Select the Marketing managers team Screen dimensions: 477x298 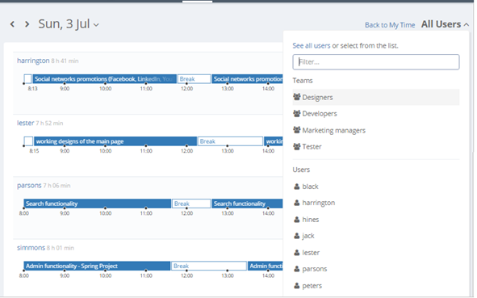click(375, 130)
